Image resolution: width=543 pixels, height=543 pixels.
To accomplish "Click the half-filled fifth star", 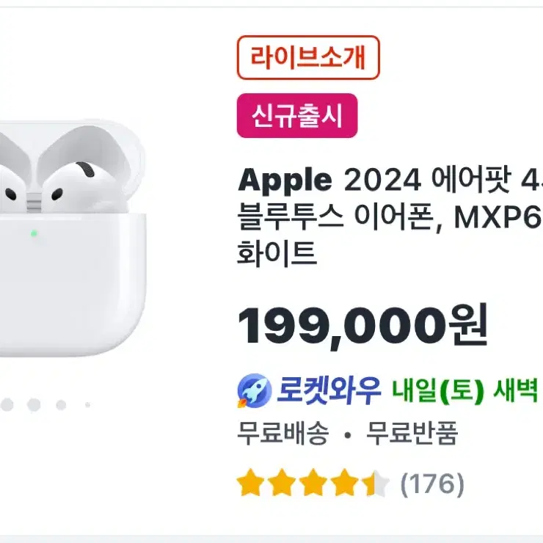I will (376, 483).
